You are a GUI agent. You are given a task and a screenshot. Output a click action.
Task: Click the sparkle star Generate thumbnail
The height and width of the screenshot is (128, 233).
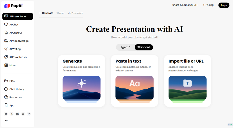click(x=82, y=88)
